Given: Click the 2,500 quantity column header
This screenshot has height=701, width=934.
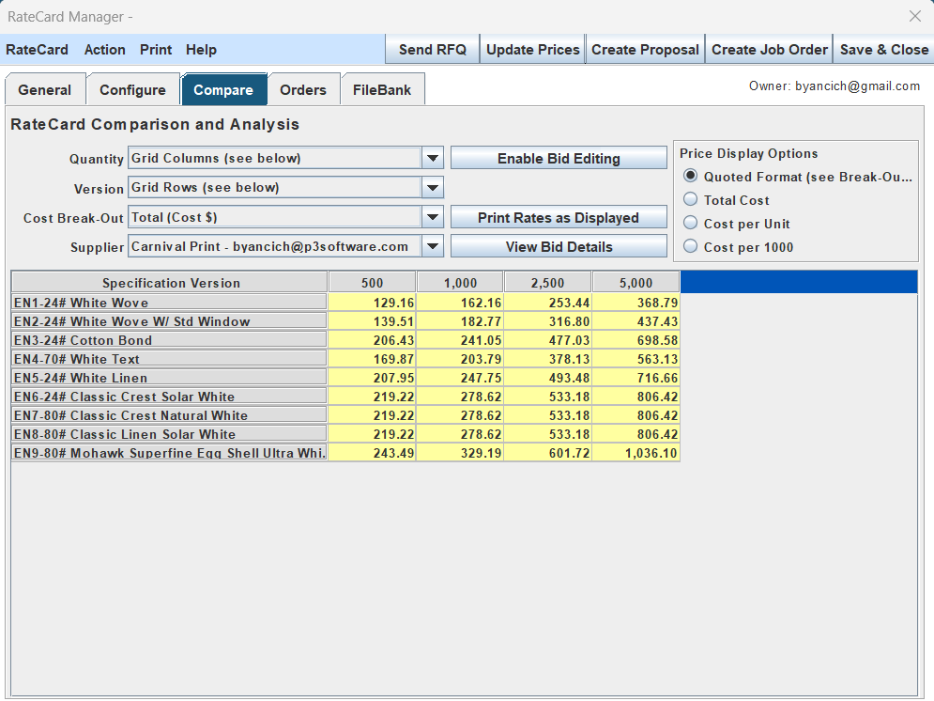Looking at the screenshot, I should (x=547, y=283).
